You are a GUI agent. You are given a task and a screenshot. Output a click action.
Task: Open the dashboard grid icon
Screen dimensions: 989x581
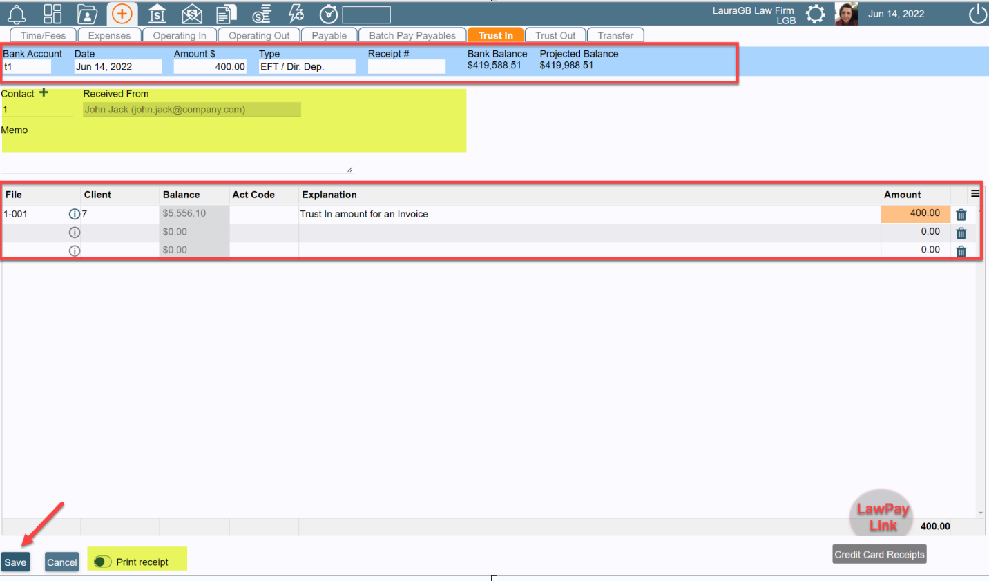pos(52,13)
